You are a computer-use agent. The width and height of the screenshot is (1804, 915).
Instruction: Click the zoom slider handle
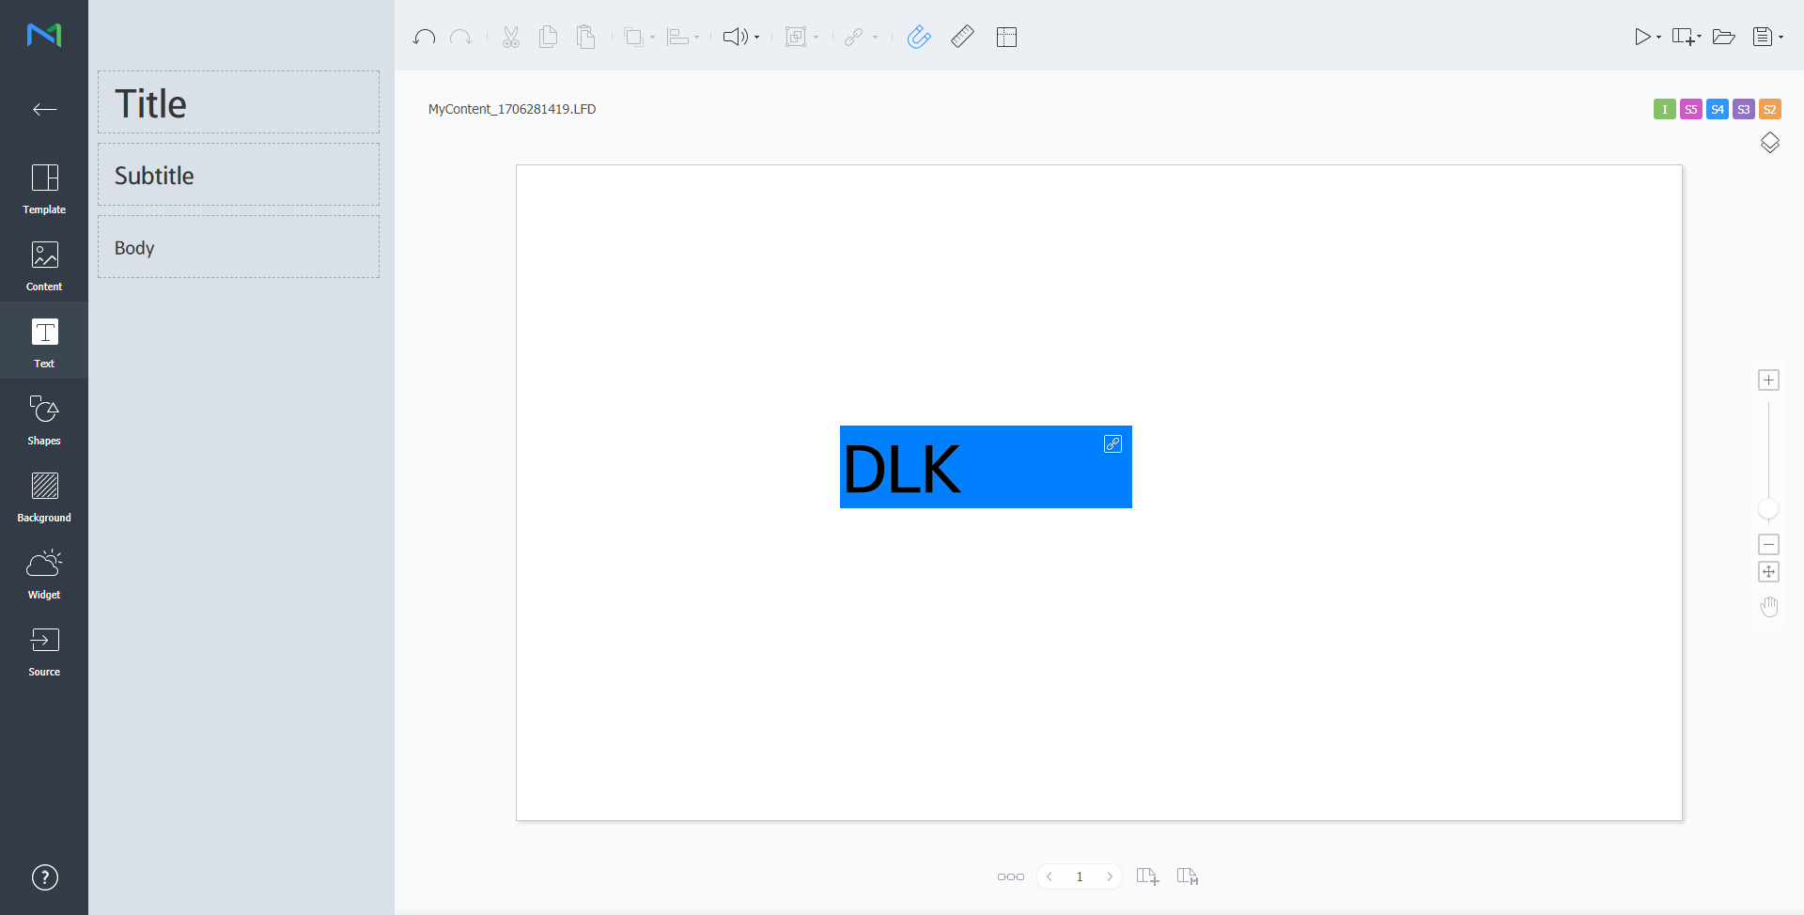[1768, 509]
